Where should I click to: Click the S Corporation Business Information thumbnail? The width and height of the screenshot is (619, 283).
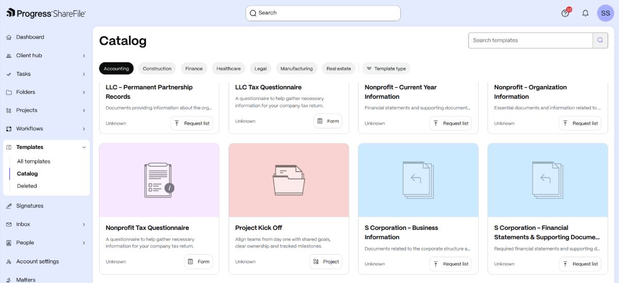pyautogui.click(x=418, y=180)
